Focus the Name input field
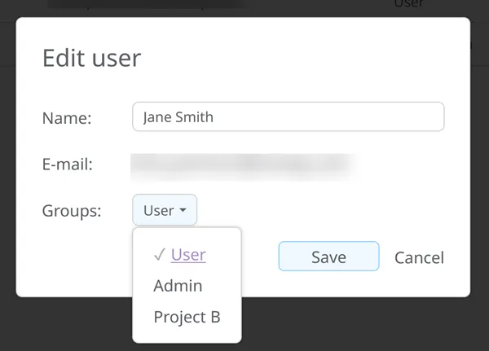Screen dimensions: 489x351 coord(288,116)
